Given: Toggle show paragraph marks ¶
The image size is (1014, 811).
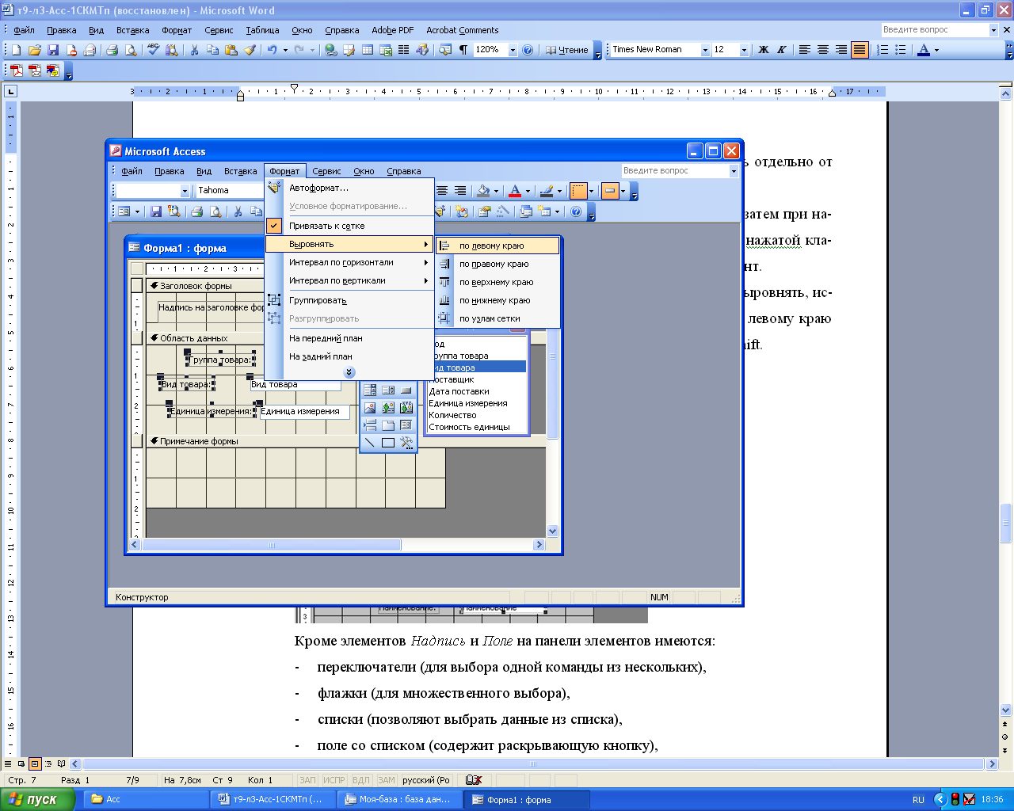Looking at the screenshot, I should 463,50.
